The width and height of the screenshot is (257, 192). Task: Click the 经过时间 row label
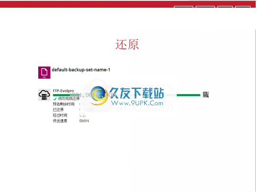60,115
